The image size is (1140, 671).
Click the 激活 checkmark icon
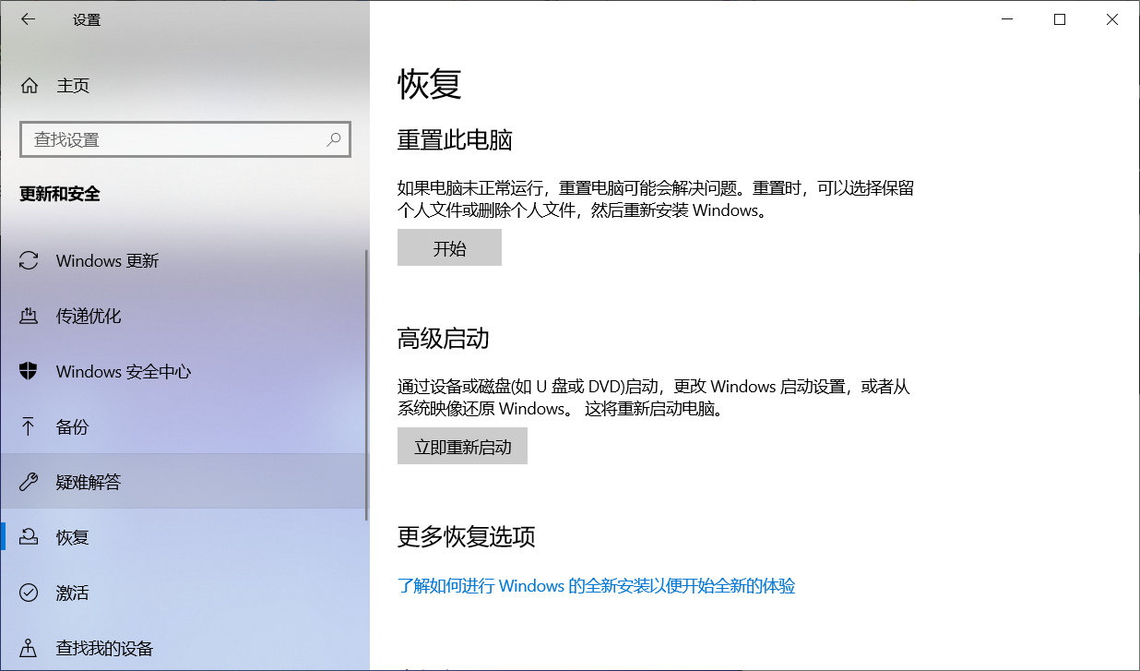coord(28,593)
